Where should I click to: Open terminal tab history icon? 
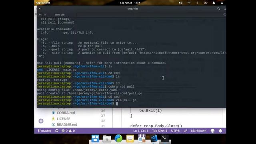(224, 14)
